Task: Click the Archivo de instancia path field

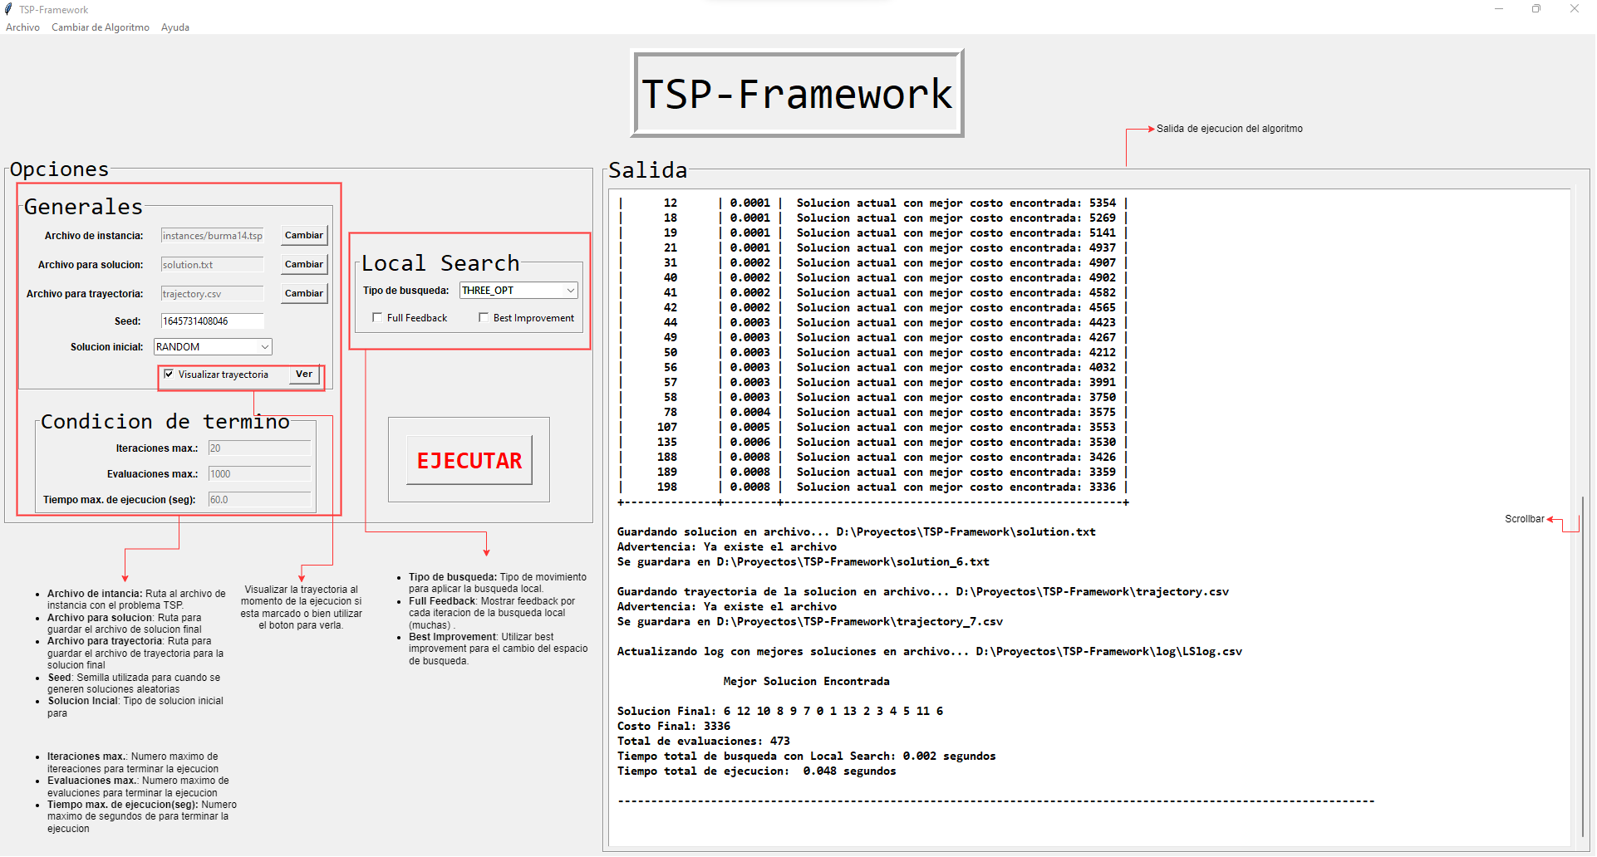Action: click(x=213, y=236)
